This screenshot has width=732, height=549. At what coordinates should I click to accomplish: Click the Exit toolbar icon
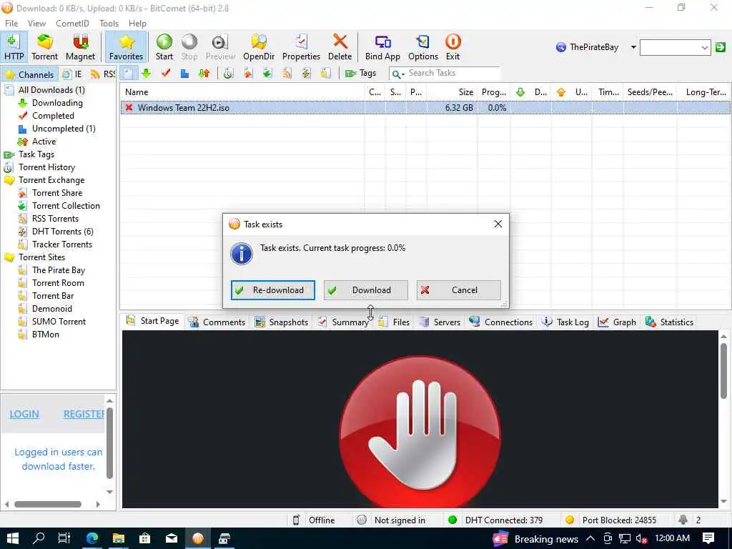[x=452, y=46]
